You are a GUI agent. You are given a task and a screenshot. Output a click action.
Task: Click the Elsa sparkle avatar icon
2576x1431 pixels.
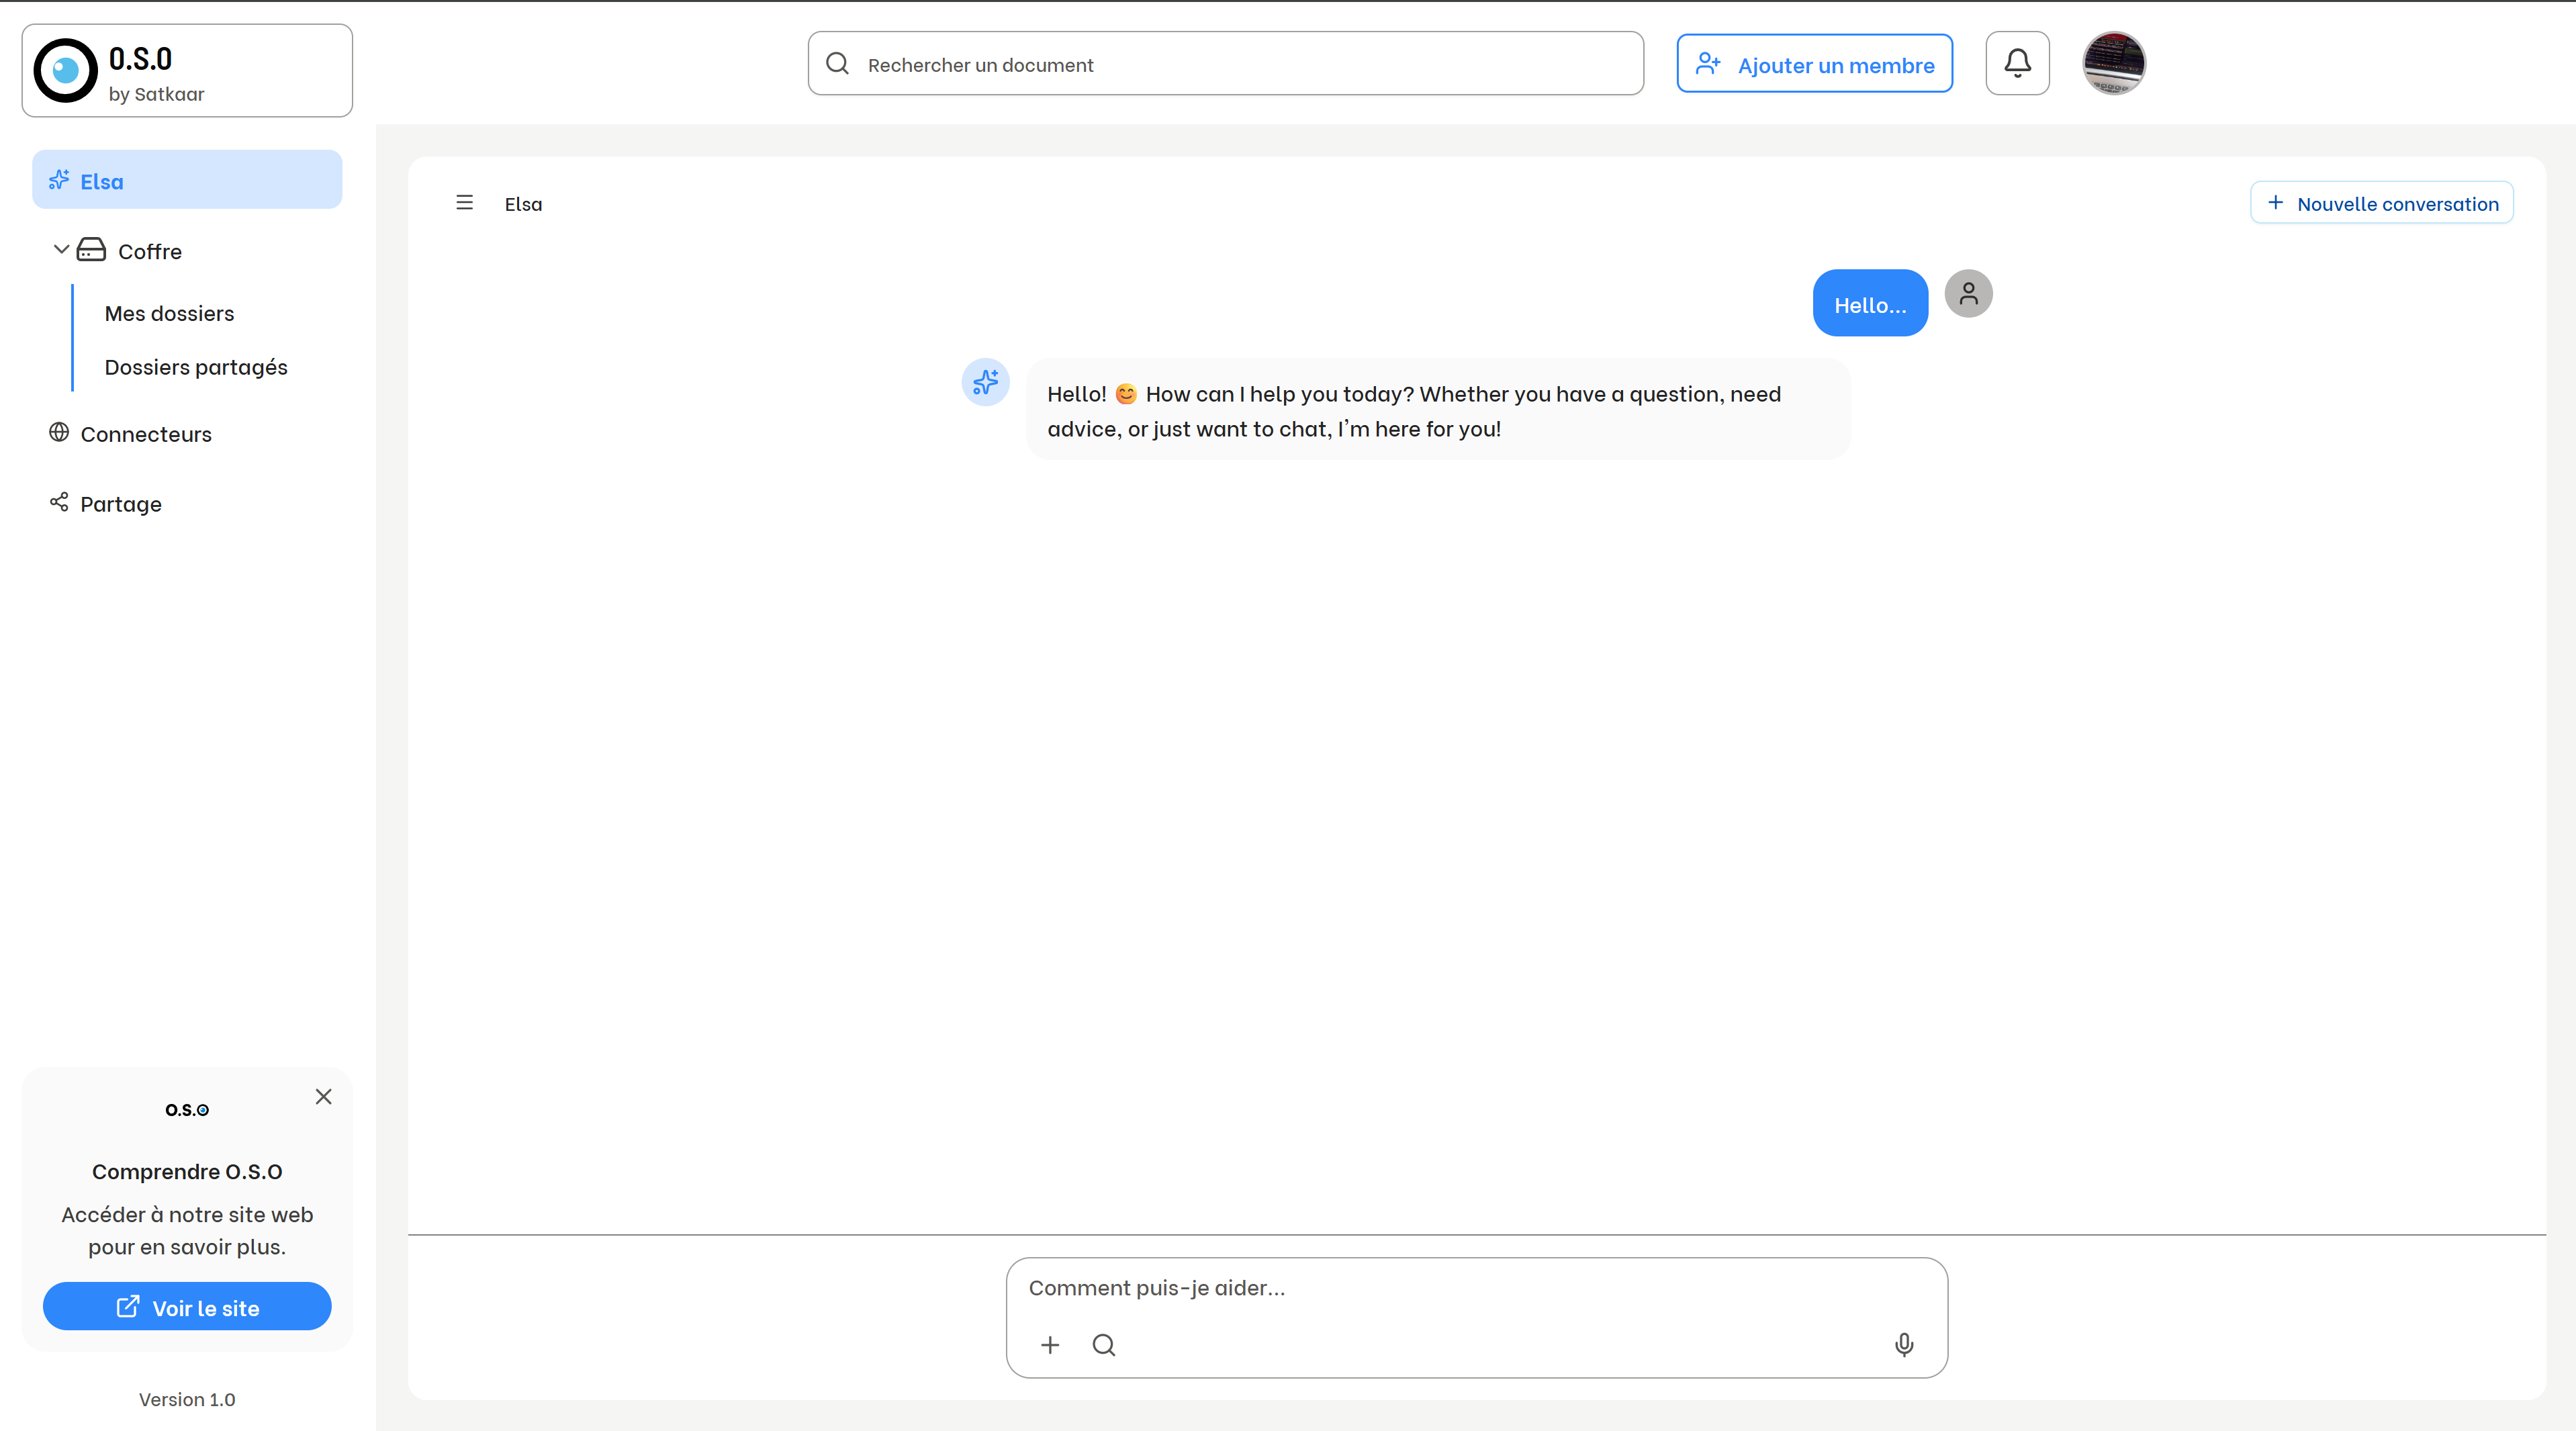(x=985, y=382)
